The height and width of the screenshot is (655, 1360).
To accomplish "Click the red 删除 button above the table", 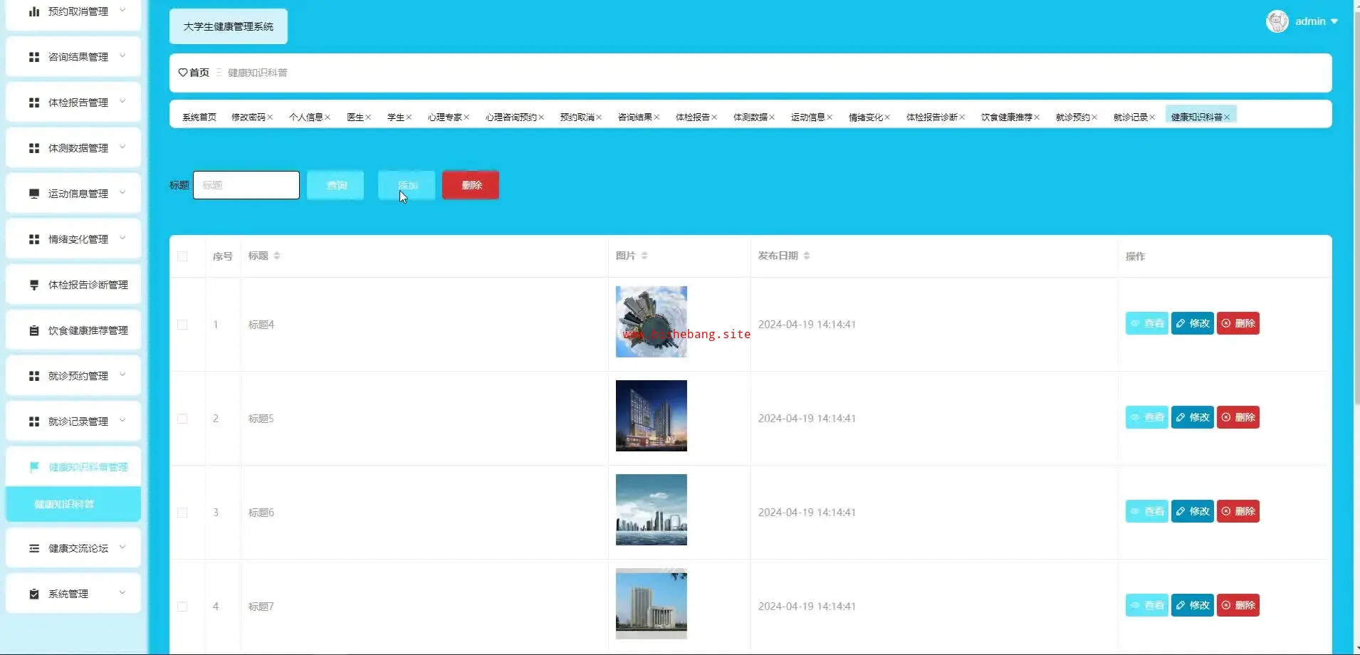I will 471,185.
